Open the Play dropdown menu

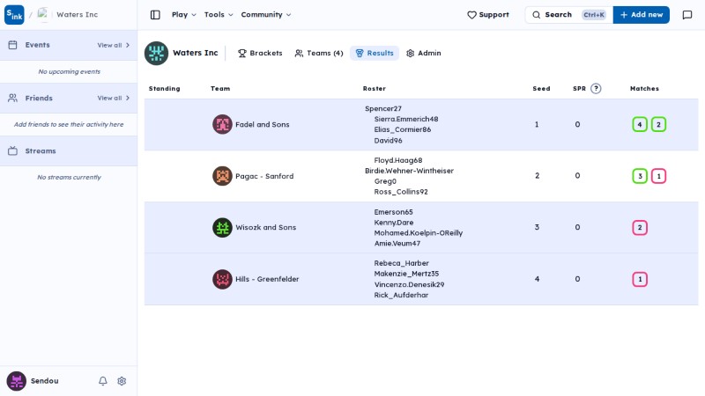[184, 15]
